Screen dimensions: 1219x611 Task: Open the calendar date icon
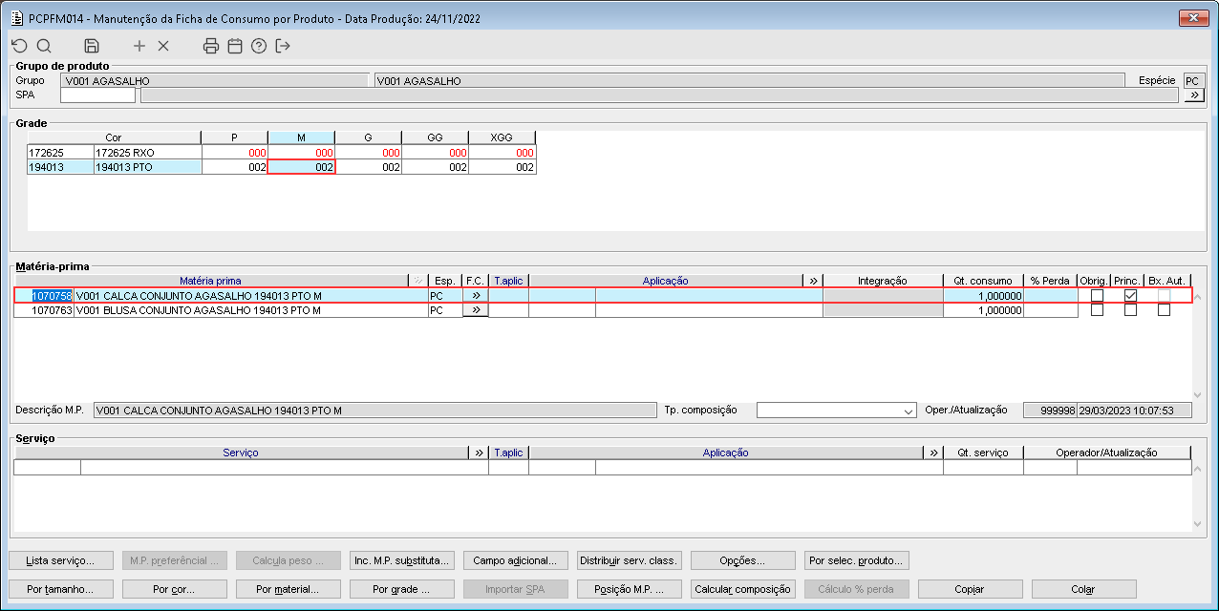[x=235, y=46]
